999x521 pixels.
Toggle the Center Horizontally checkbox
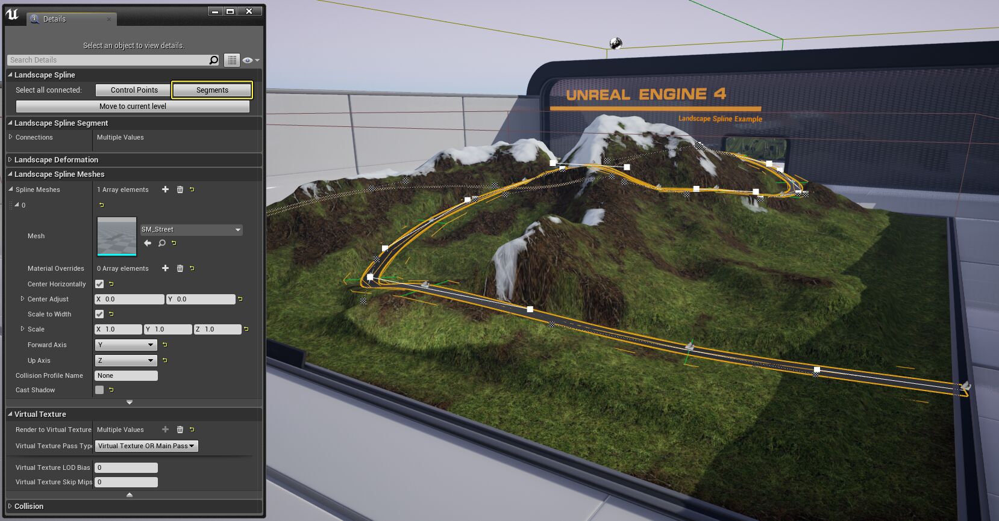click(99, 284)
